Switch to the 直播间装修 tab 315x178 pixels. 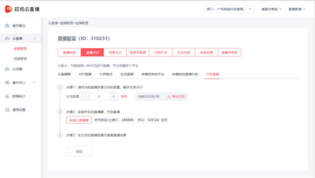229,52
